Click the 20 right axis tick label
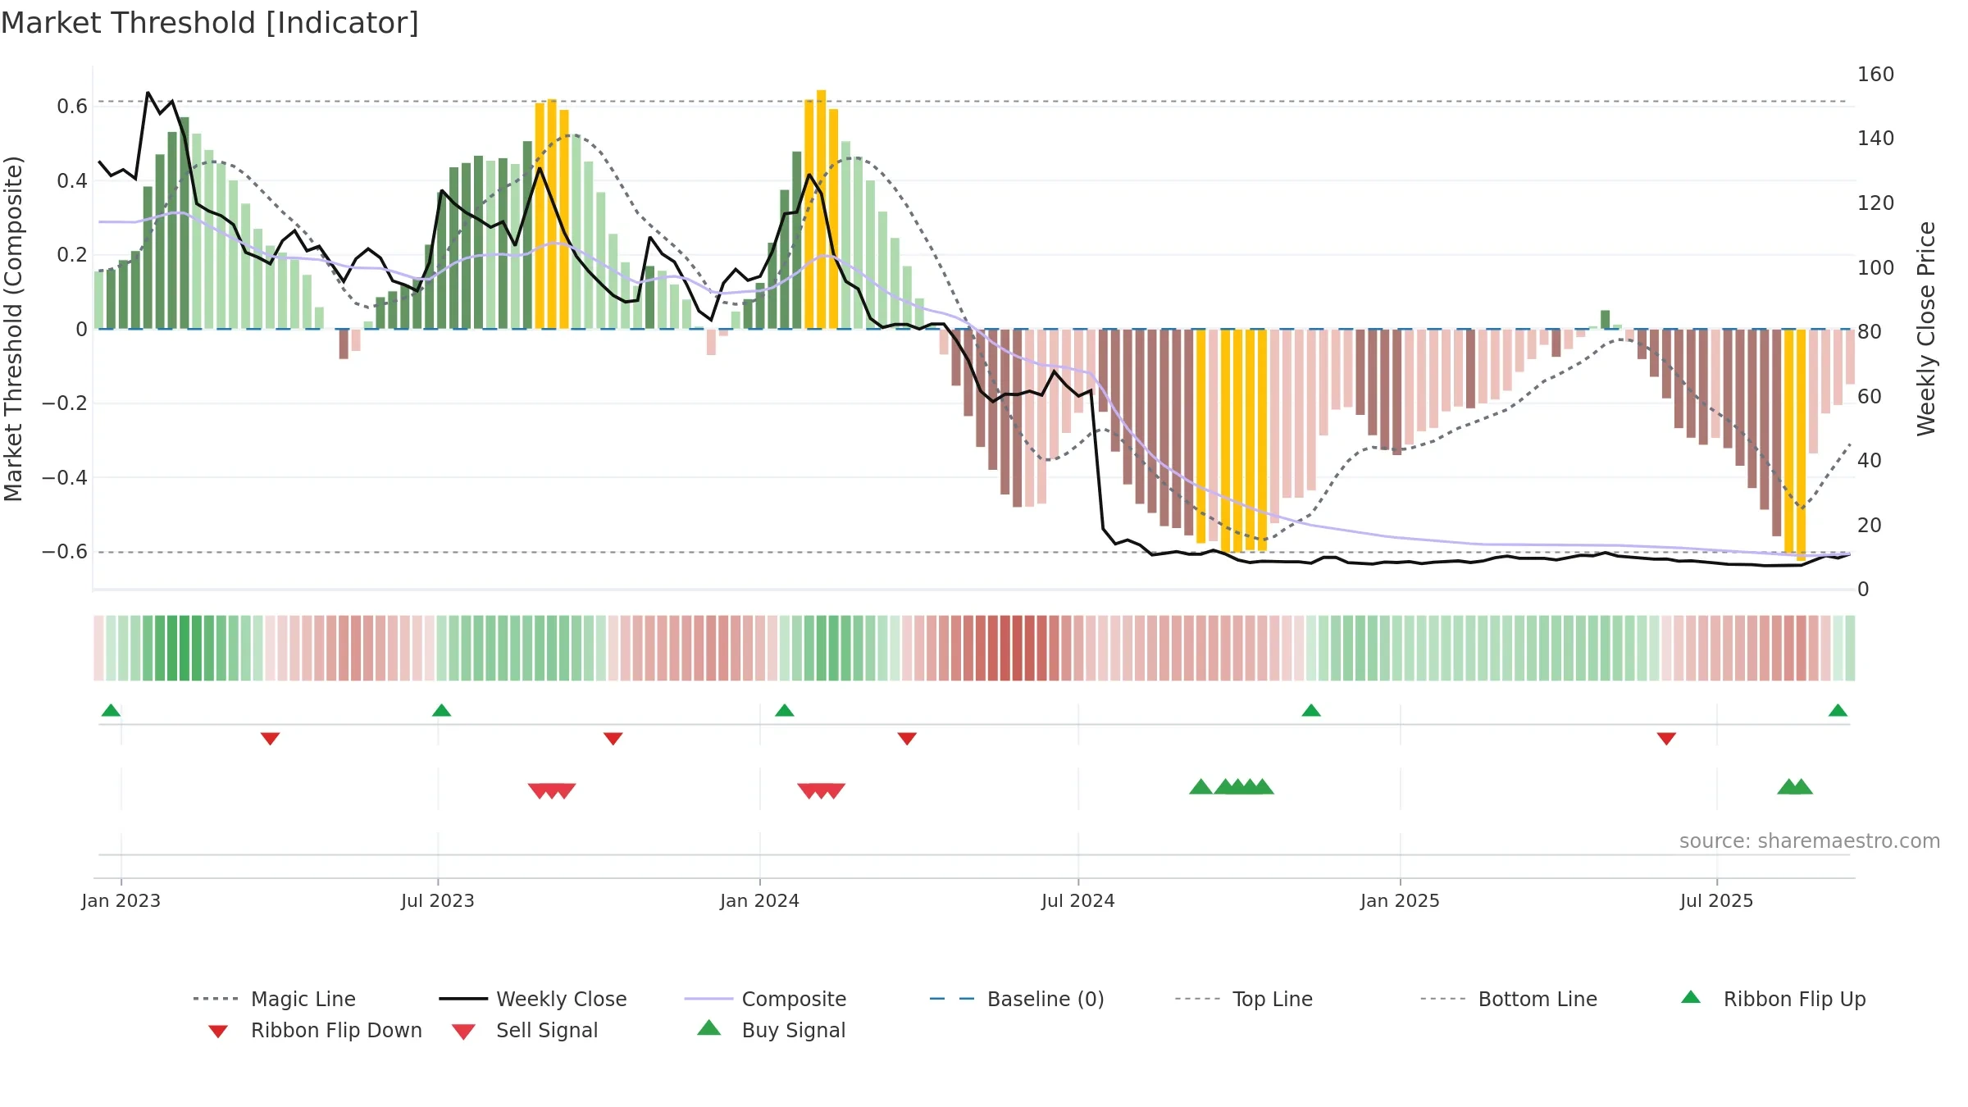Image resolution: width=1968 pixels, height=1107 pixels. (x=1870, y=526)
